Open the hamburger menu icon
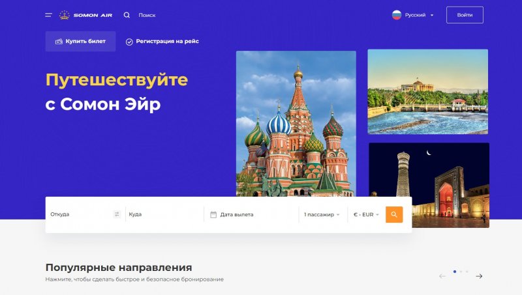The height and width of the screenshot is (295, 522). click(48, 15)
